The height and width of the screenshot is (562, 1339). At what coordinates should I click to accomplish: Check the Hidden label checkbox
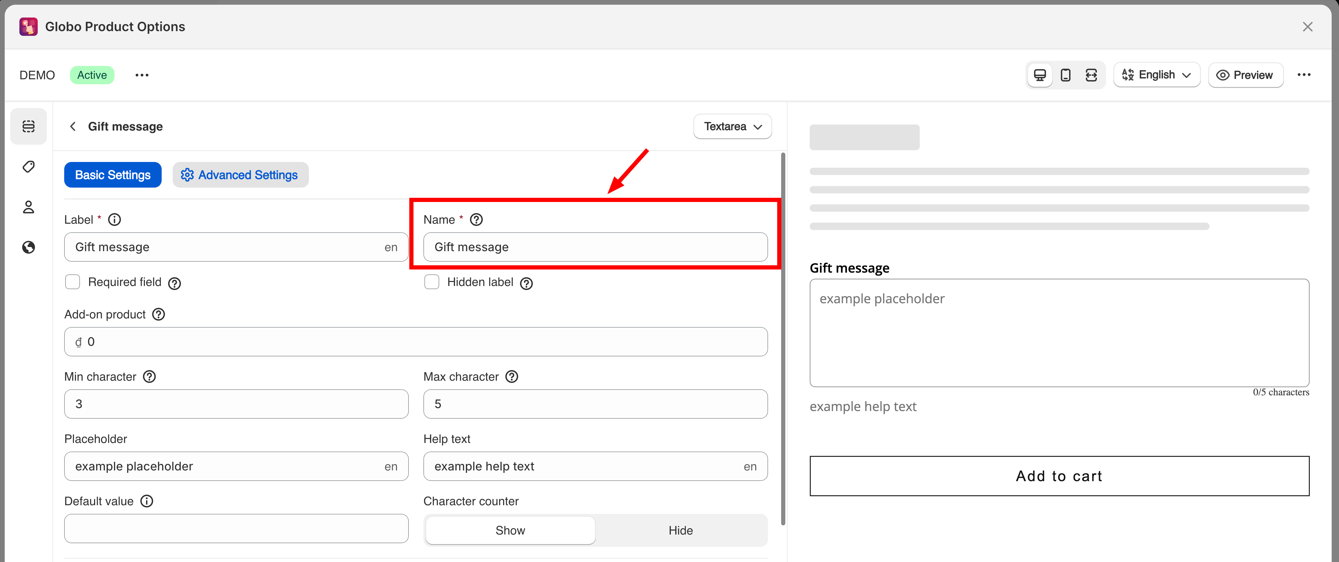click(x=431, y=282)
